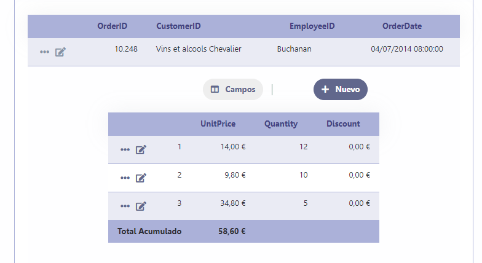This screenshot has width=482, height=263.
Task: Click the CustomerID column header
Action: [x=178, y=26]
